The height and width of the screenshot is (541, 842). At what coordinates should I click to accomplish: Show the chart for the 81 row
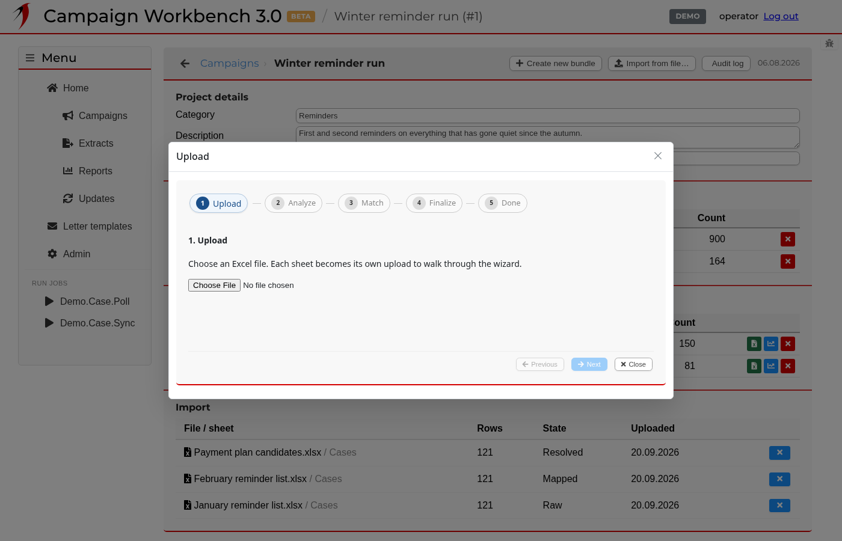click(771, 366)
